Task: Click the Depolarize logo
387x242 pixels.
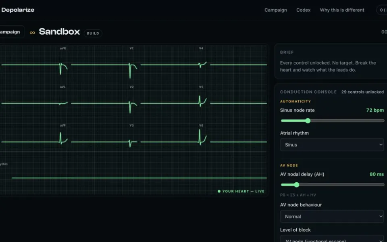Action: (17, 10)
